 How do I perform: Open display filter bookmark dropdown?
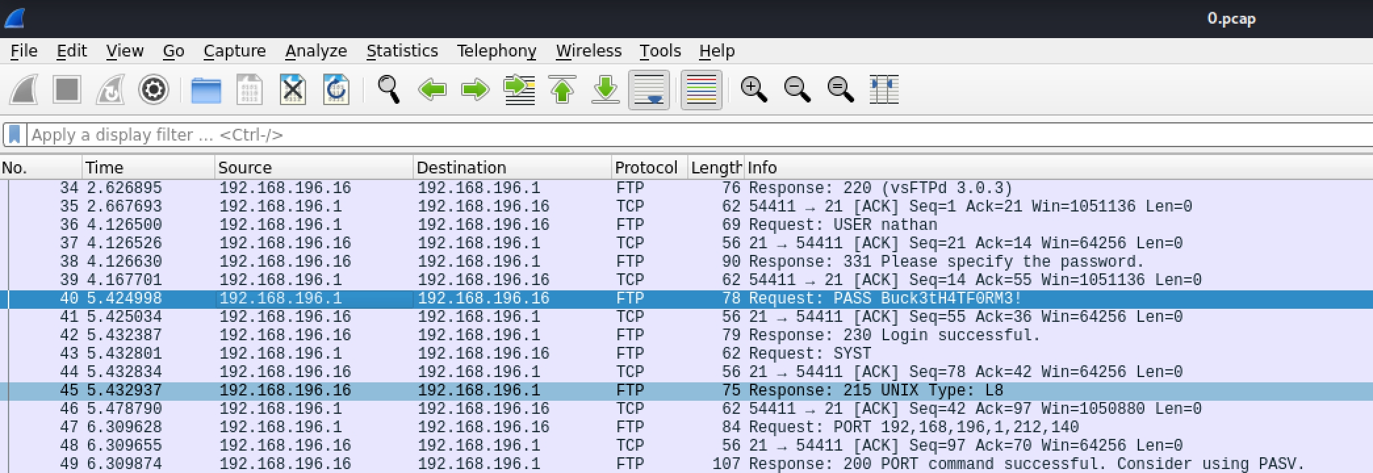14,135
